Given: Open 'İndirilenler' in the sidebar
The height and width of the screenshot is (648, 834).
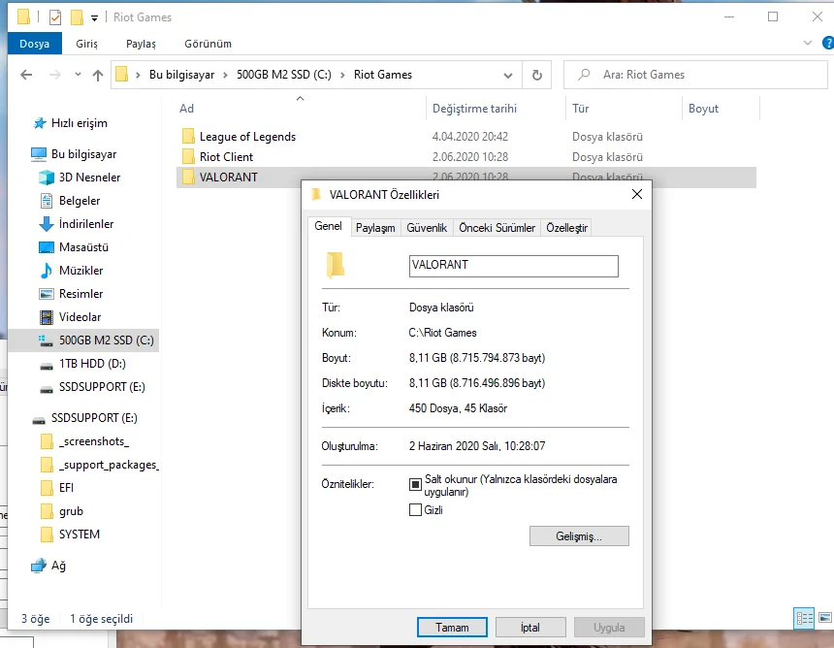Looking at the screenshot, I should click(86, 224).
